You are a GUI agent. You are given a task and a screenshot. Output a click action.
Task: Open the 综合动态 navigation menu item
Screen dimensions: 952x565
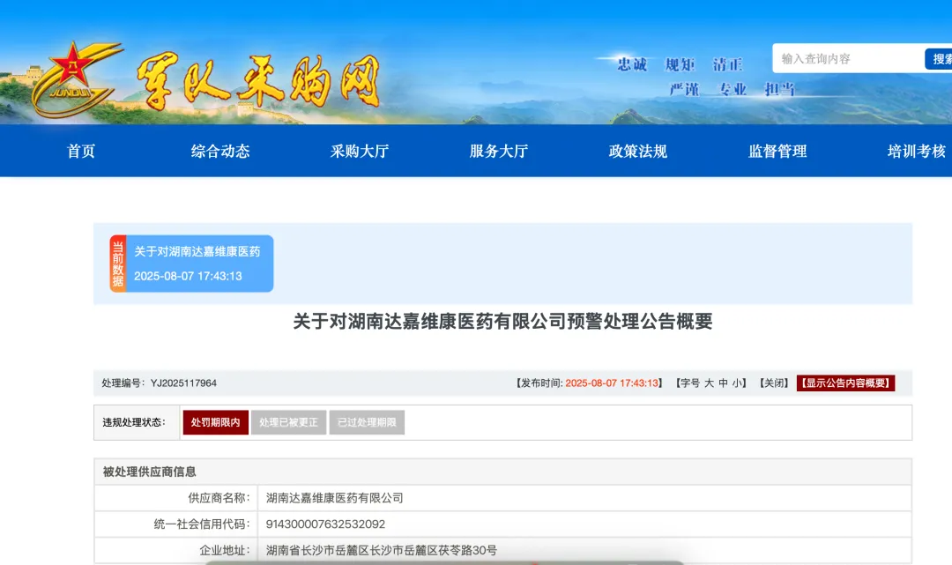pyautogui.click(x=220, y=151)
